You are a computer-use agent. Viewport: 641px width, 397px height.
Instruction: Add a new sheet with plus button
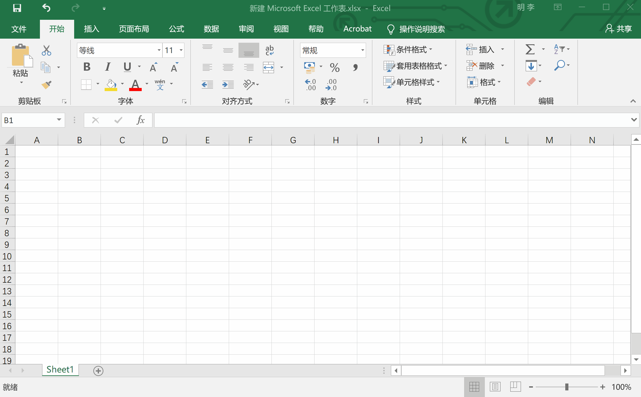pyautogui.click(x=98, y=371)
